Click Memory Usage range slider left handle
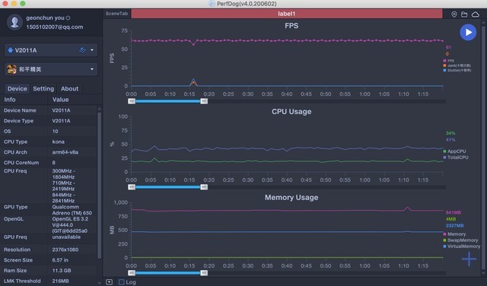Viewport: 487px width, 286px height. (x=132, y=273)
